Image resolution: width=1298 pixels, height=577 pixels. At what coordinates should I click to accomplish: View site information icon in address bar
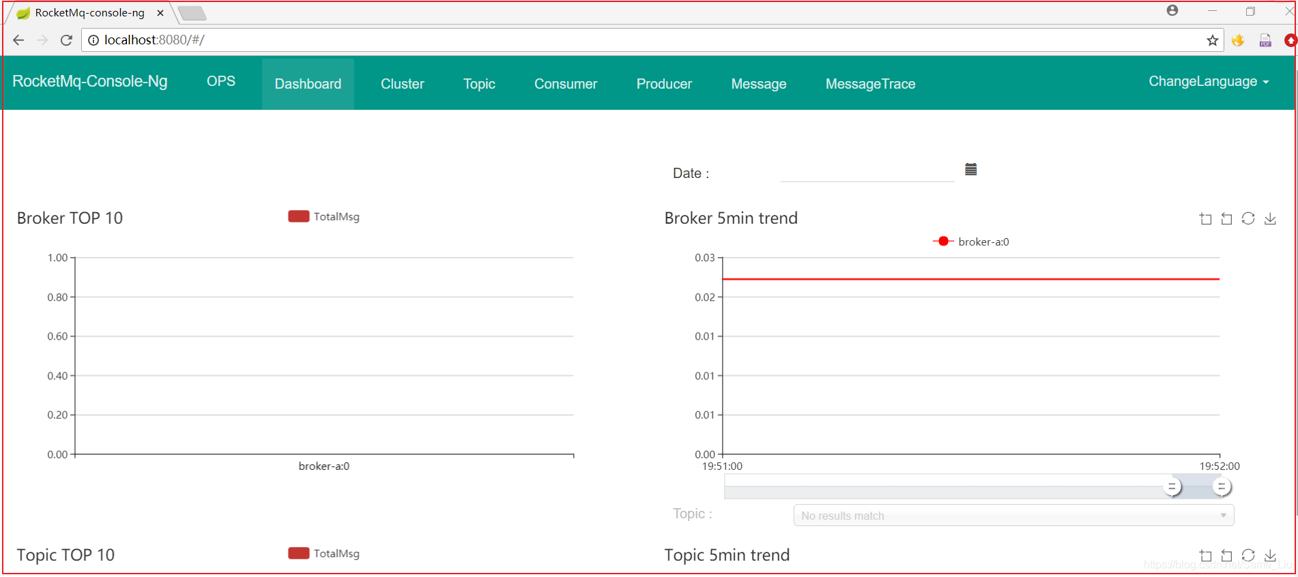coord(93,40)
